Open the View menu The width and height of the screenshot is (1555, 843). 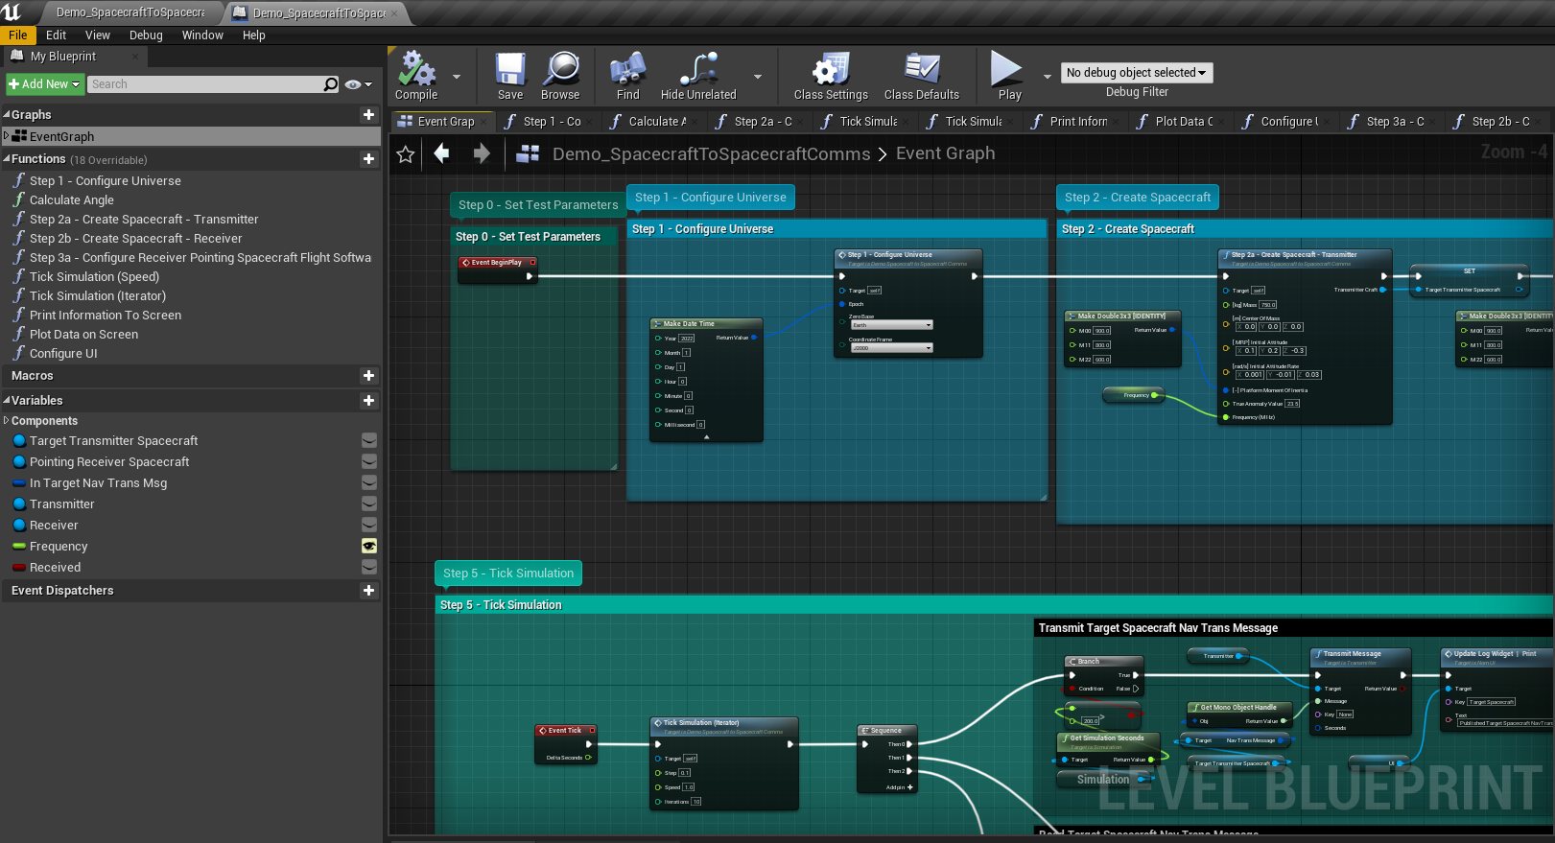point(98,35)
